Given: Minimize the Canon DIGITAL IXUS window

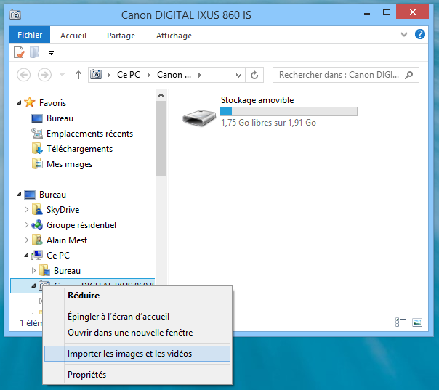Looking at the screenshot, I should pyautogui.click(x=367, y=12).
